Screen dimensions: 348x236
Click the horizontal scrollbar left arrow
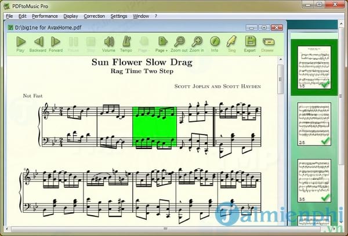click(x=7, y=228)
